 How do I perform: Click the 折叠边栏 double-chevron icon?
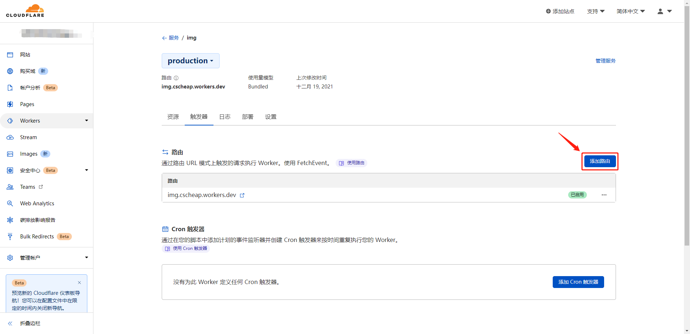click(10, 323)
